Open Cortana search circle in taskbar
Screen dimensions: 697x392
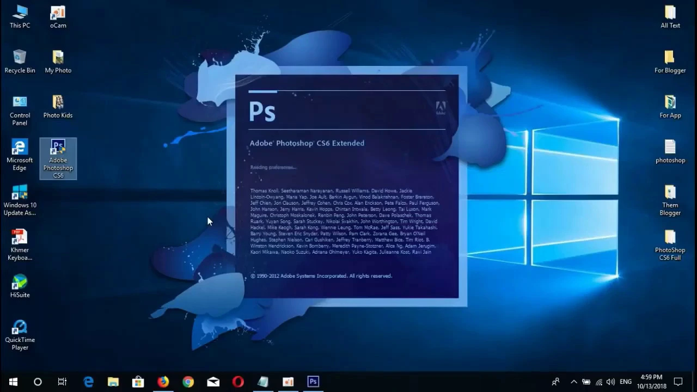coord(38,382)
